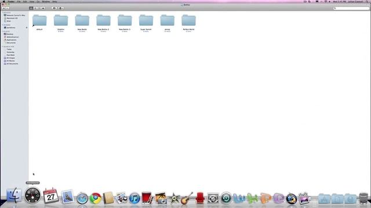Screen dimensions: 371x208
Task: Collapse the PLACES sidebar section
Action: pos(2,31)
